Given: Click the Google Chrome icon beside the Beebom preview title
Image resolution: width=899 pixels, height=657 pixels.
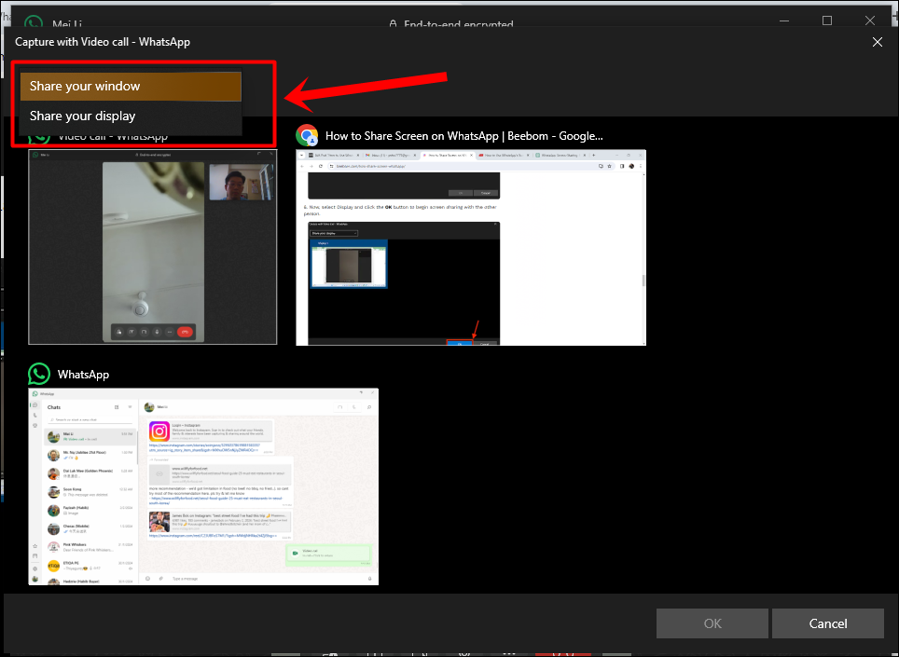Looking at the screenshot, I should point(307,135).
